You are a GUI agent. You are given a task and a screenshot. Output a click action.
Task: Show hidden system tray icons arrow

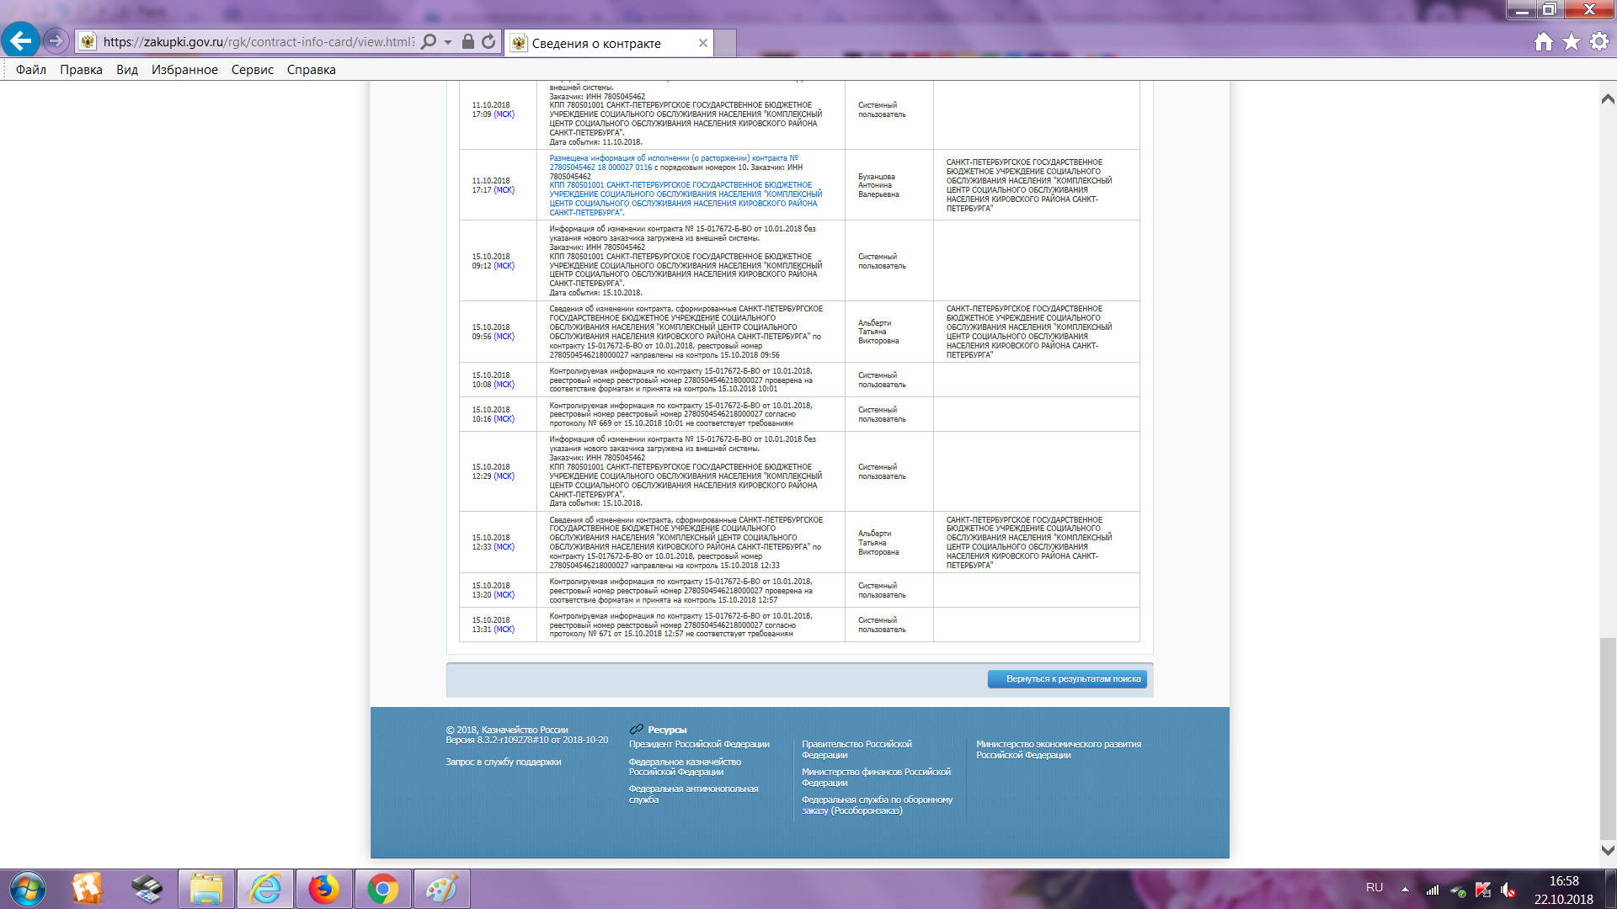point(1405,889)
